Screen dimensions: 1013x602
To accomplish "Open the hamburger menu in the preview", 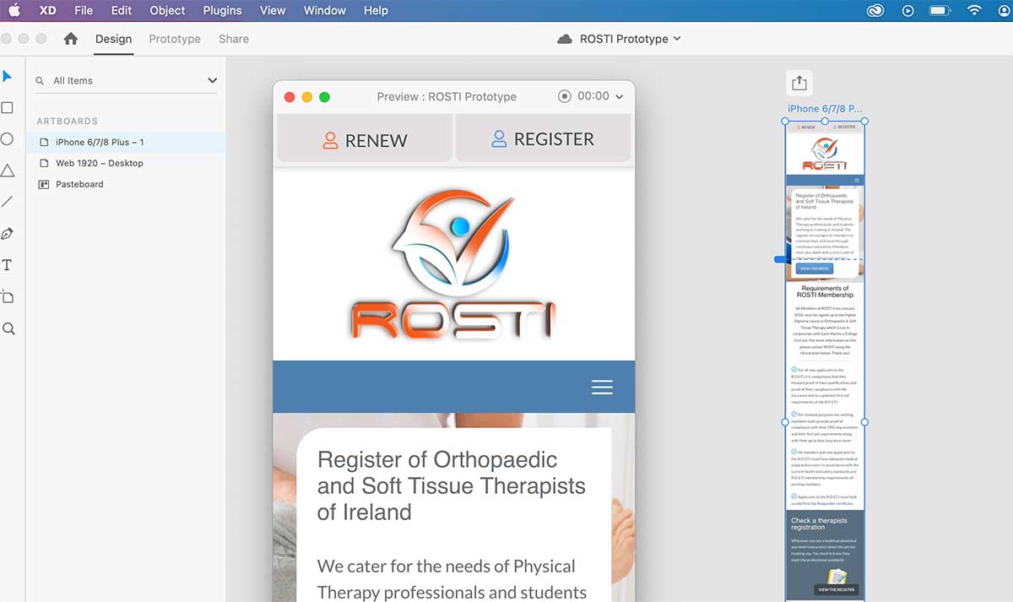I will (x=602, y=387).
